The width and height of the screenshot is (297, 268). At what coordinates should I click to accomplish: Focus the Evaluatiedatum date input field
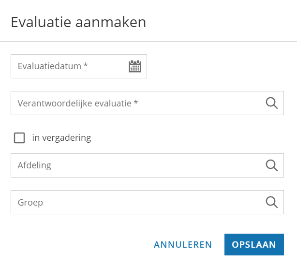tap(69, 66)
